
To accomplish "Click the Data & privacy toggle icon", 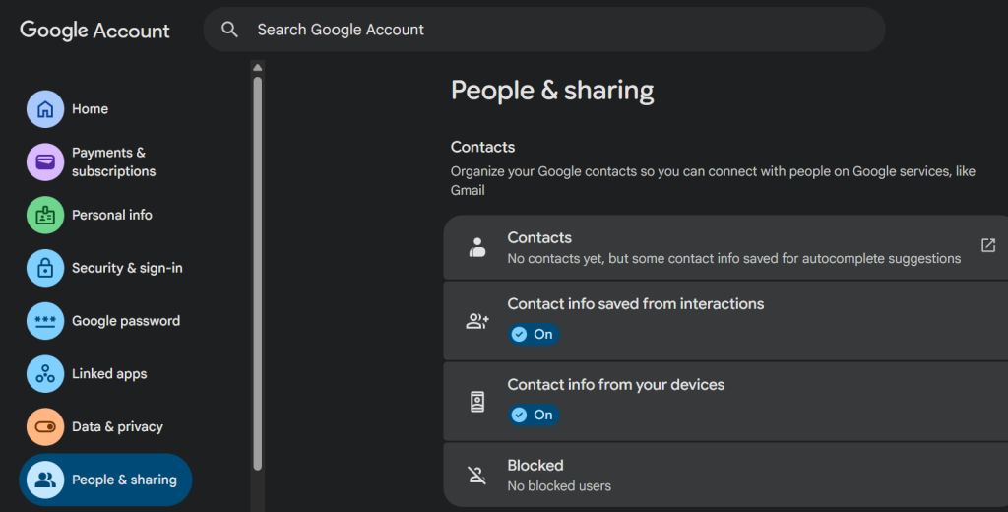I will (x=45, y=426).
